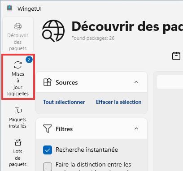183x171 pixels.
Task: Click the WingetUI window title text
Action: tap(30, 9)
